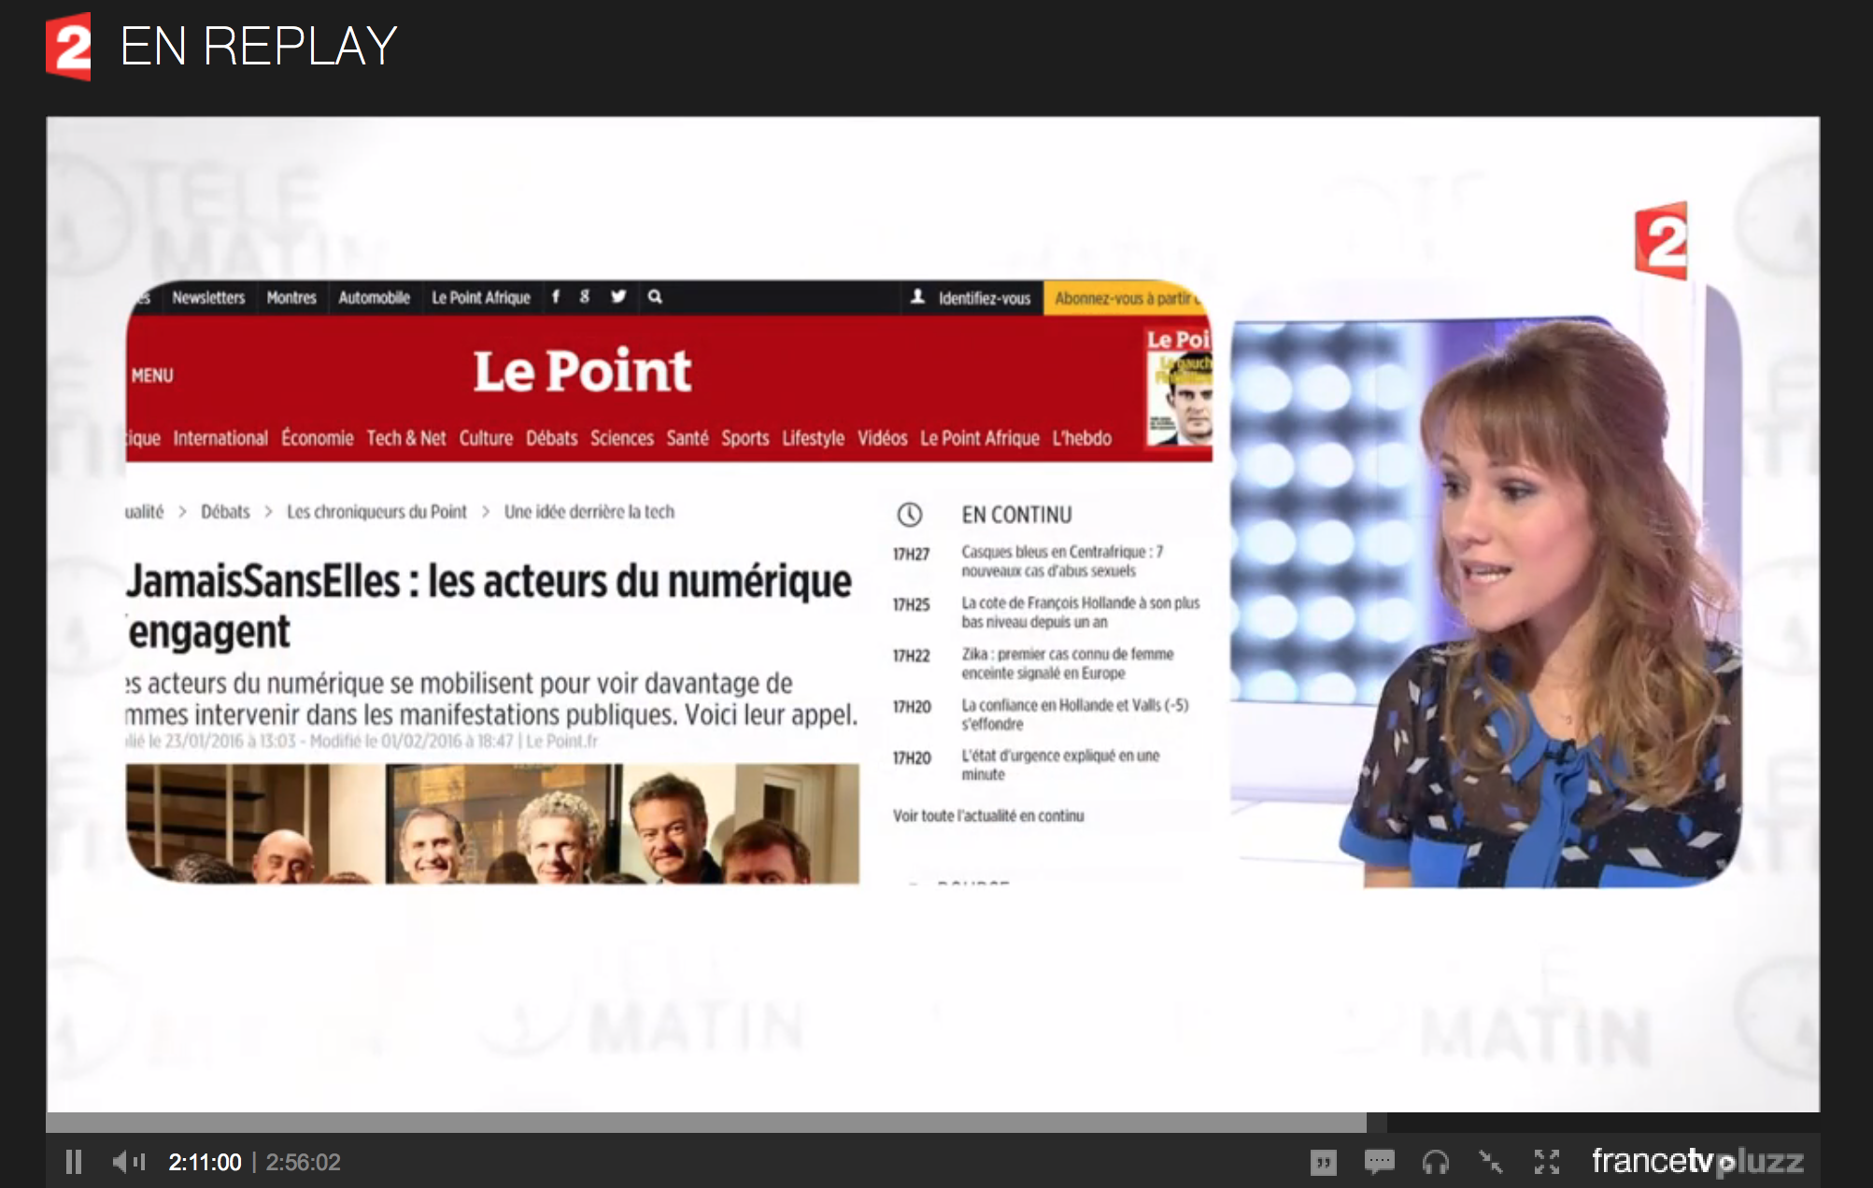The width and height of the screenshot is (1873, 1188).
Task: Mute the player volume speaker icon
Action: pos(129,1162)
